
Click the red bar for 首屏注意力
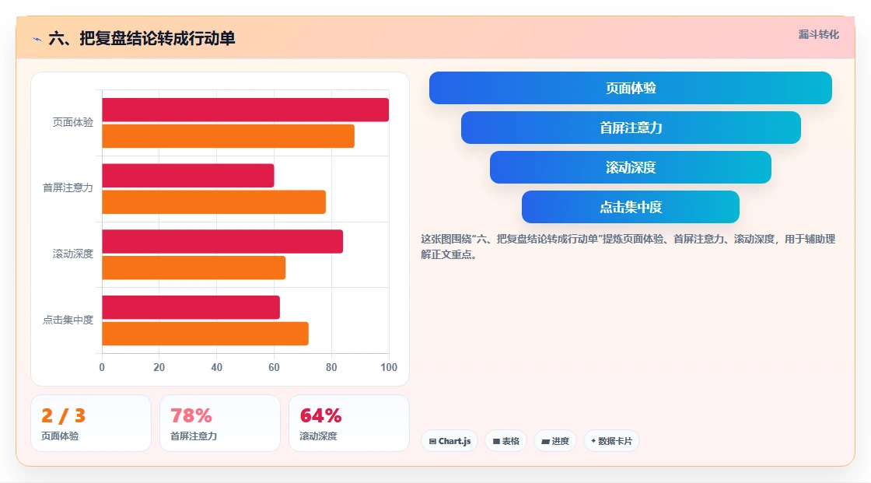187,175
